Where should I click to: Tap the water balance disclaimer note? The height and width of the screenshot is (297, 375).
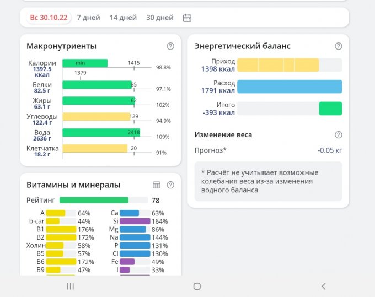click(x=268, y=181)
